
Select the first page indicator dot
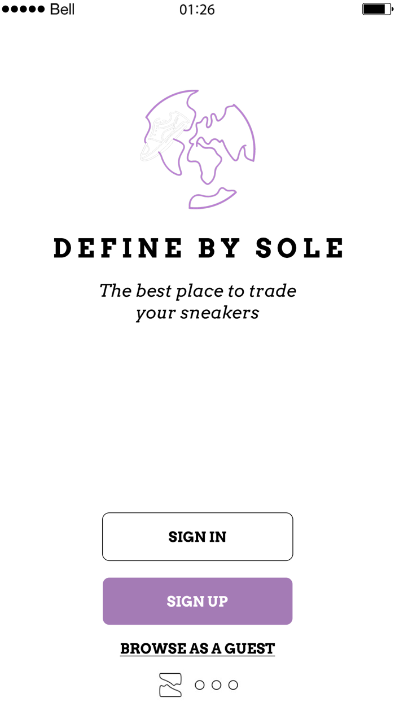click(x=200, y=684)
